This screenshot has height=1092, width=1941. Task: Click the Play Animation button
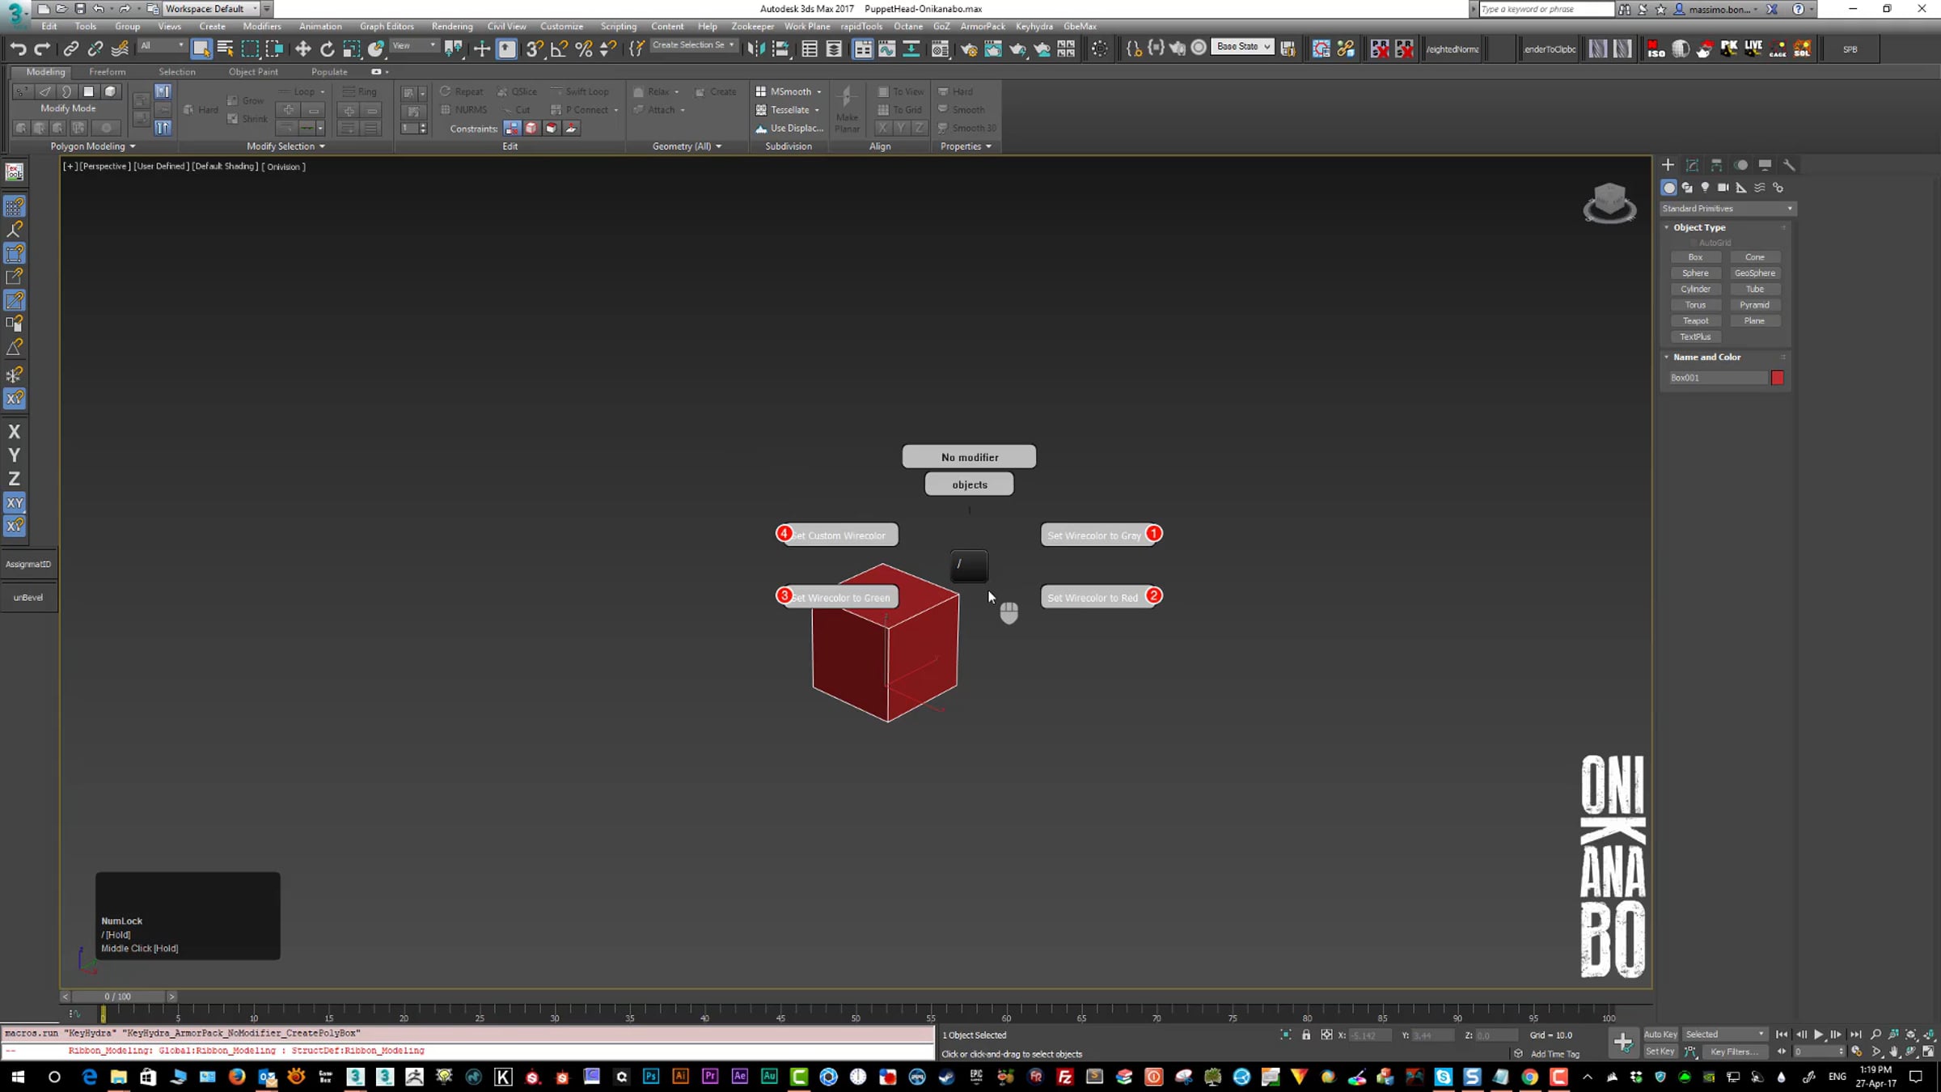(x=1818, y=1035)
